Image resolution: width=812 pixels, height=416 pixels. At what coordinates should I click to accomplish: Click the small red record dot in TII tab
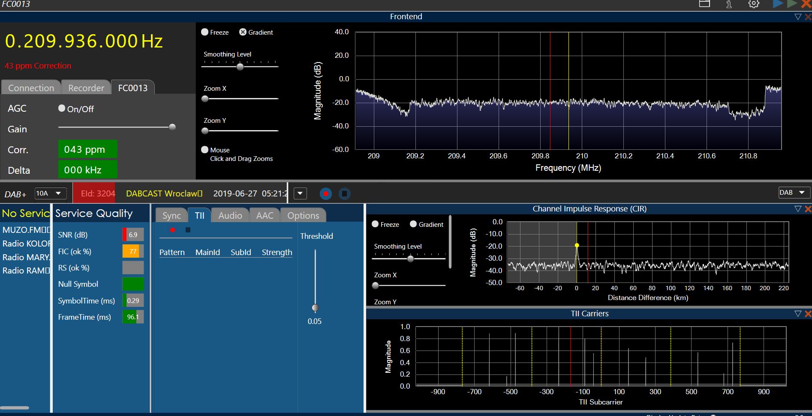[172, 230]
